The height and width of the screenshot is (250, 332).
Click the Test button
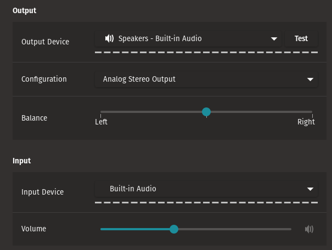301,39
